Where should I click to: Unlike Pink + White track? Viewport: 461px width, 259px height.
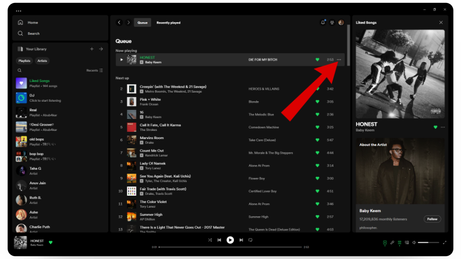click(x=317, y=102)
